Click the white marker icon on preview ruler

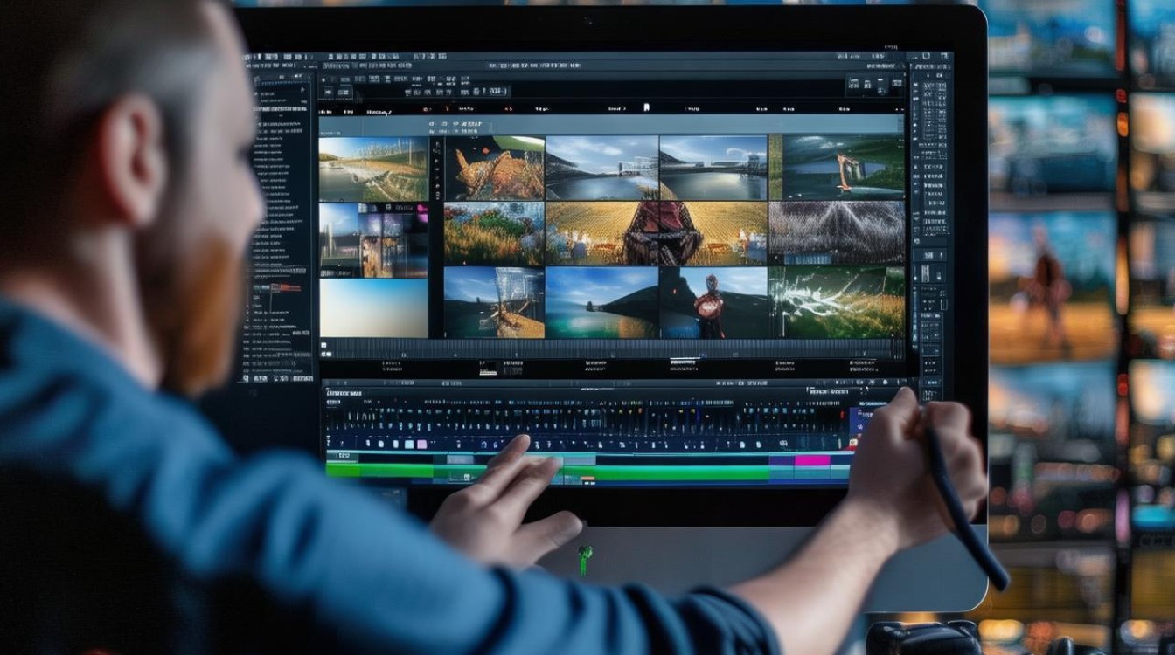(645, 107)
